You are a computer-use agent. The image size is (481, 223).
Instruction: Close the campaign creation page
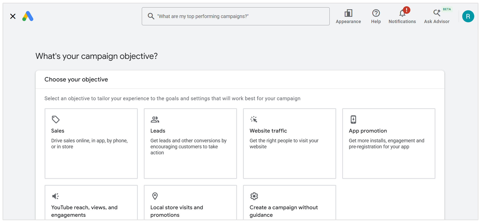coord(13,16)
